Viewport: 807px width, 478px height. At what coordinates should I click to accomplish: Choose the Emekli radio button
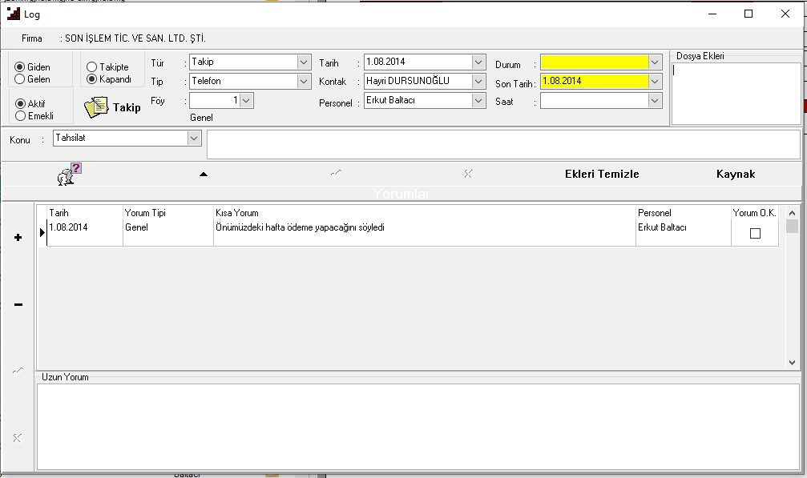[20, 116]
